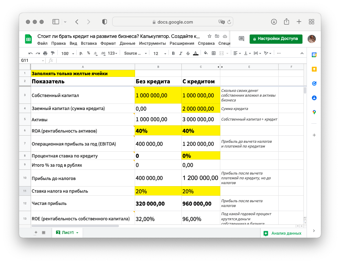Toggle italic text formatting
Image resolution: width=340 pixels, height=263 pixels.
pos(180,53)
